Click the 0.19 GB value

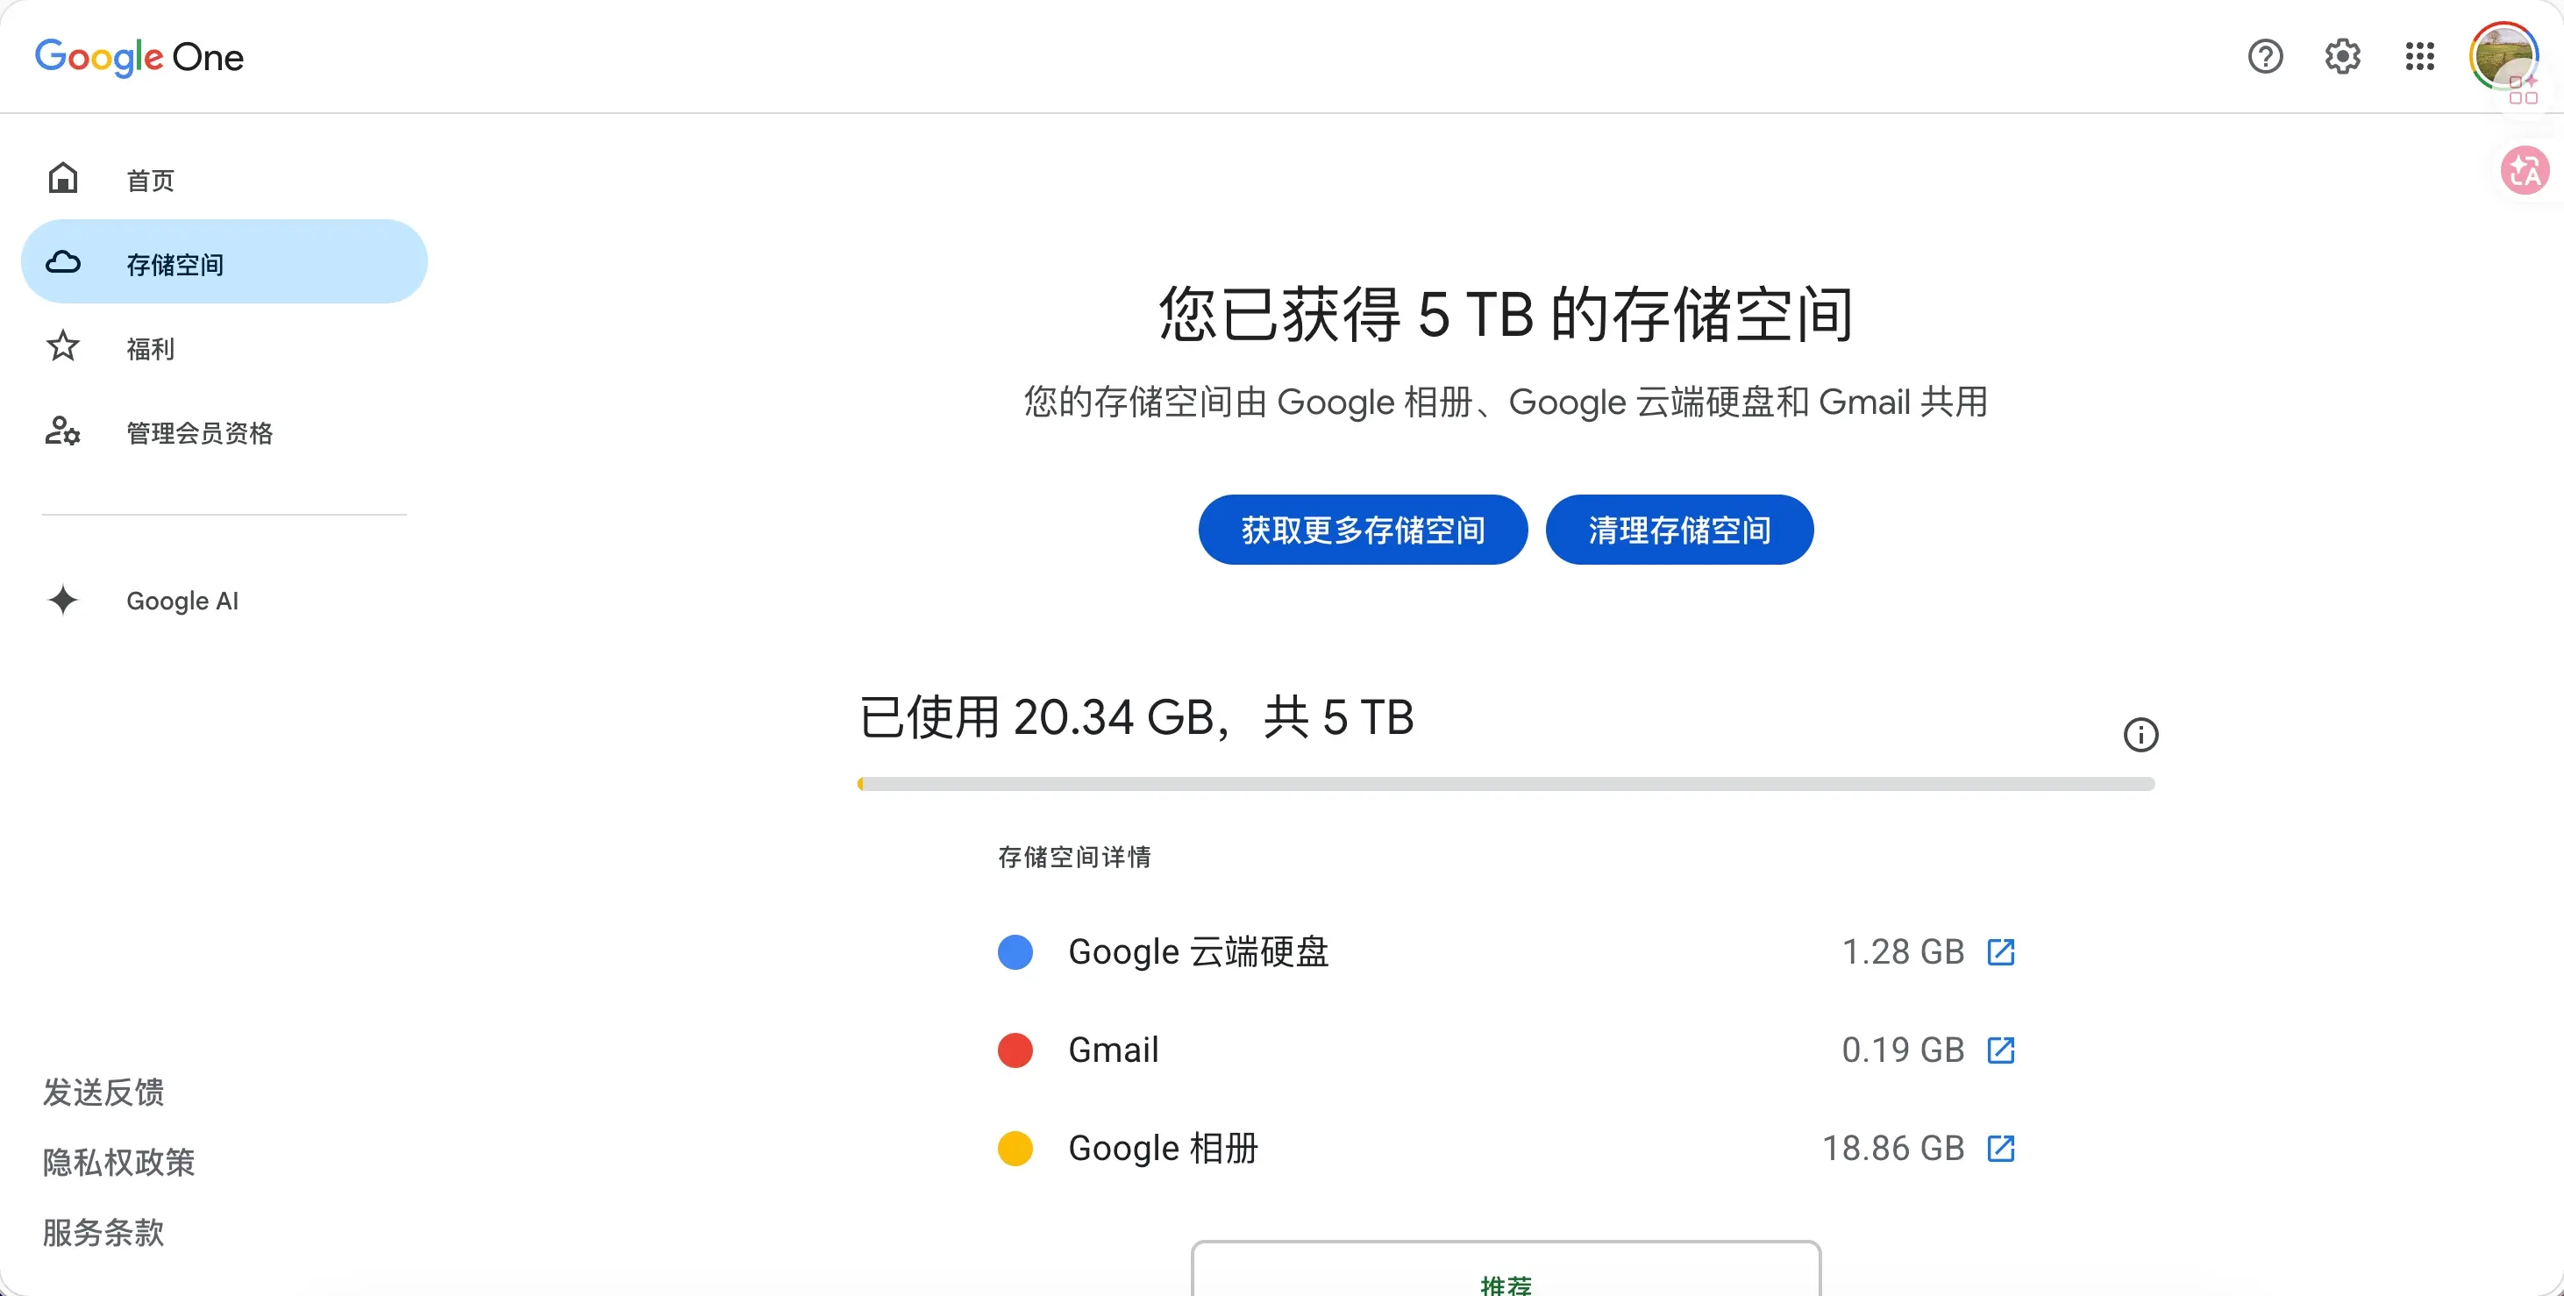coord(1903,1050)
